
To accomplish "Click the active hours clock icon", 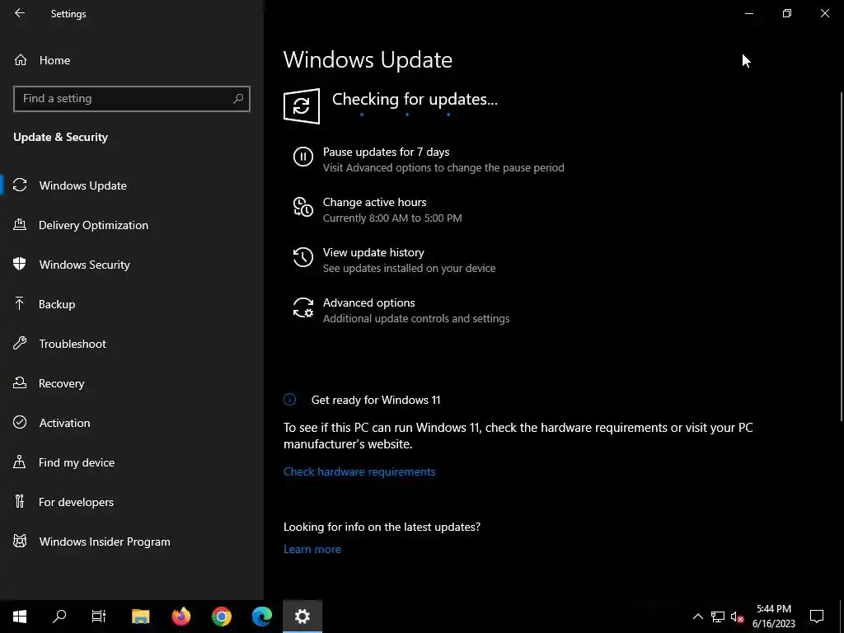I will (303, 207).
